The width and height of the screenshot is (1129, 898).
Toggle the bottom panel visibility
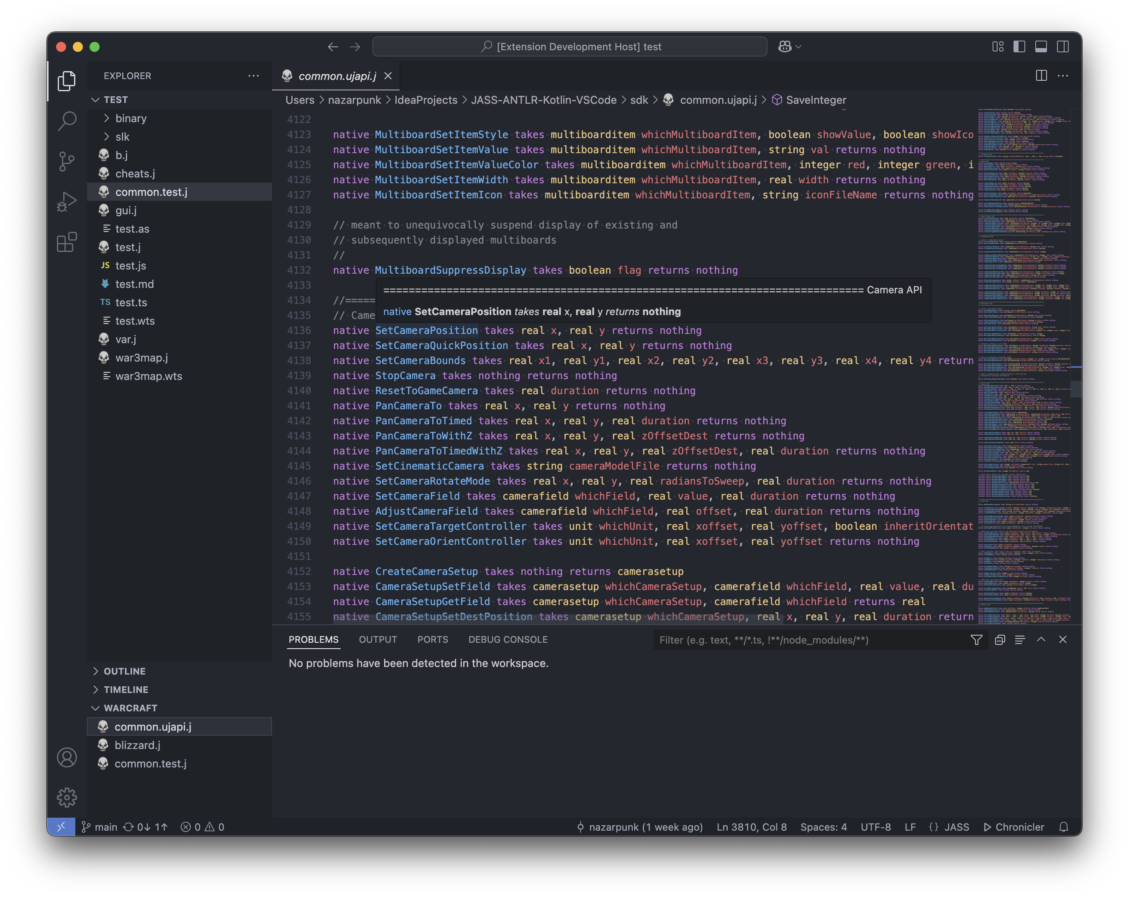coord(1041,46)
